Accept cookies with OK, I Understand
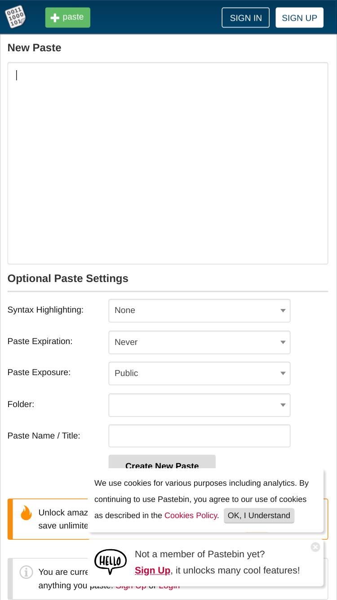 [259, 515]
